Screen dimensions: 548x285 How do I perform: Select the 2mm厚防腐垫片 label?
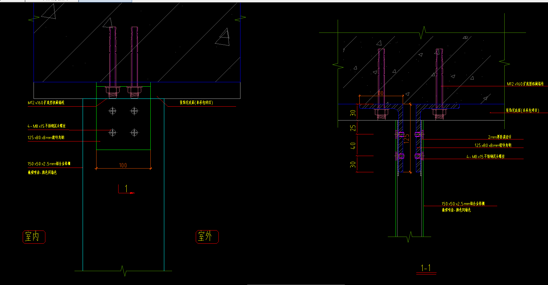[x=500, y=137]
